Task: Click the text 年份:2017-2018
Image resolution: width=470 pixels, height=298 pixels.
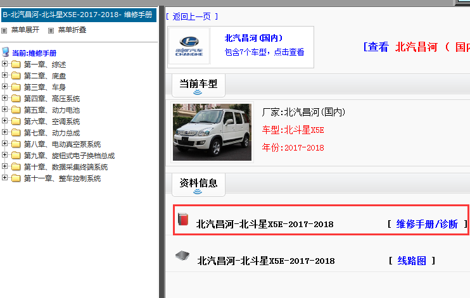Action: [293, 147]
